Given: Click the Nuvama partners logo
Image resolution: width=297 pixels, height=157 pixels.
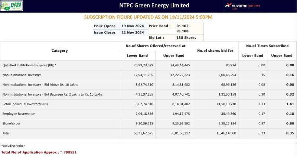Looking at the screenshot, I should pyautogui.click(x=242, y=6).
